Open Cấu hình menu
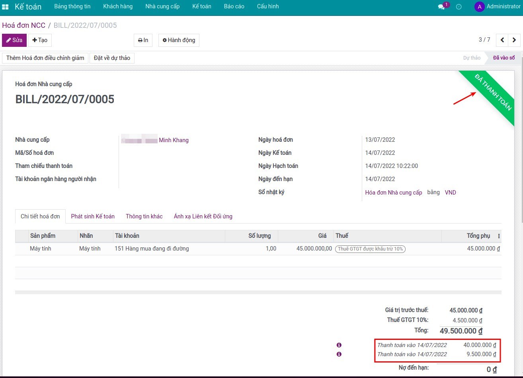The image size is (523, 378). click(x=268, y=6)
